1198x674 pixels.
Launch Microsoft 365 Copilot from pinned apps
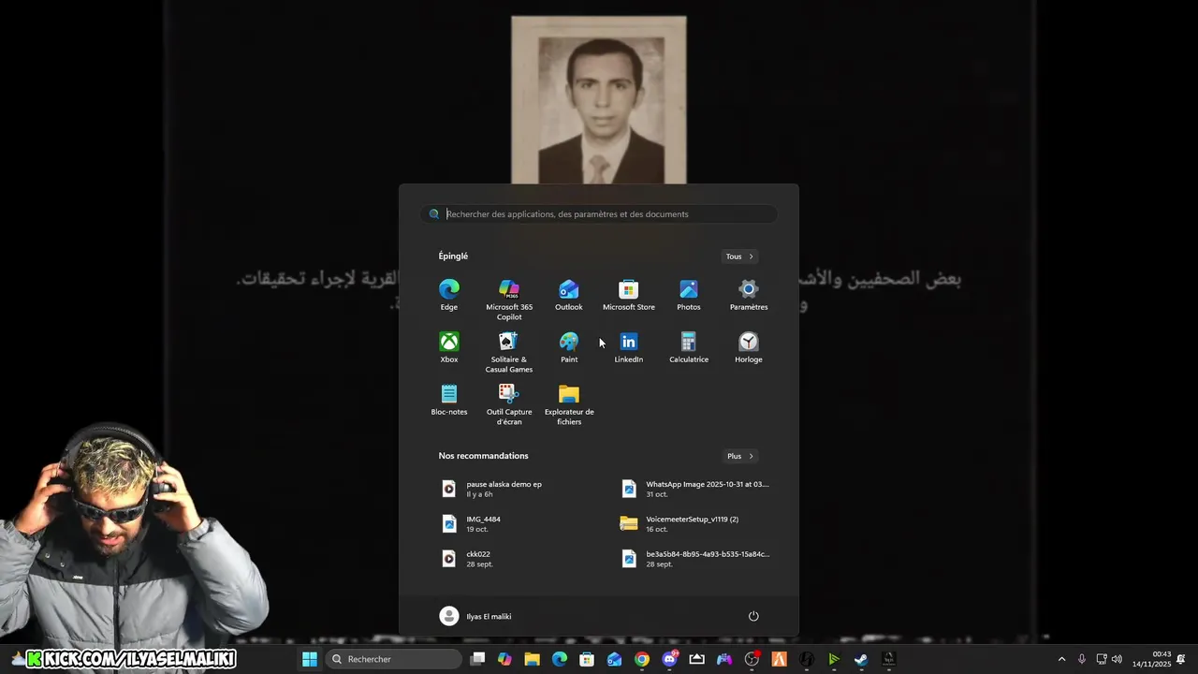pyautogui.click(x=509, y=300)
